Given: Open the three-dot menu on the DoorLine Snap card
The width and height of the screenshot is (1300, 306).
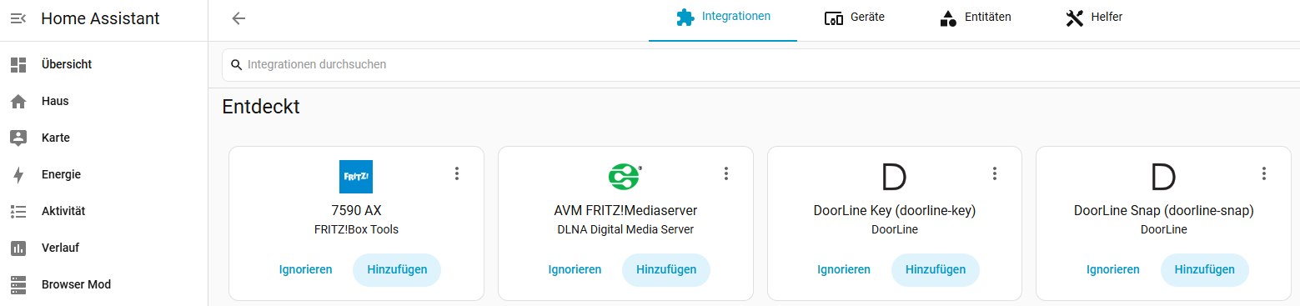Looking at the screenshot, I should (1263, 173).
